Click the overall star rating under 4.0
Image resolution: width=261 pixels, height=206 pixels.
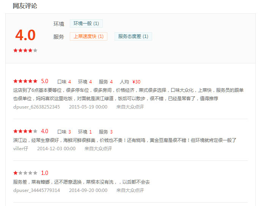coord(25,50)
